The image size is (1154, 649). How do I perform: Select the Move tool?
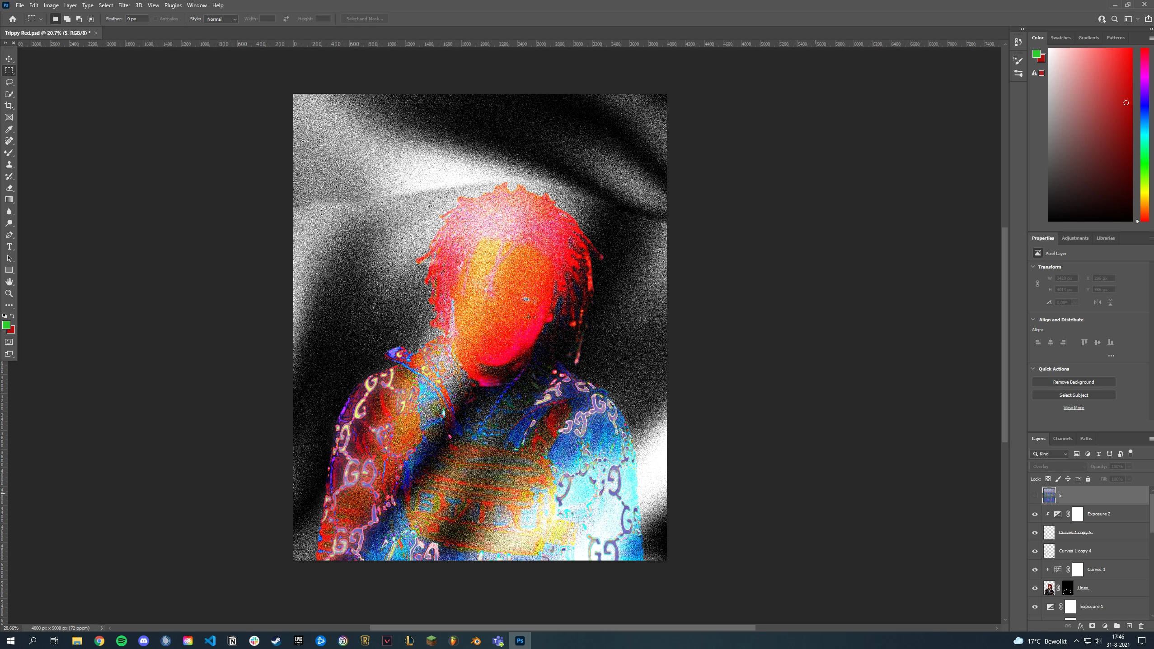point(9,59)
